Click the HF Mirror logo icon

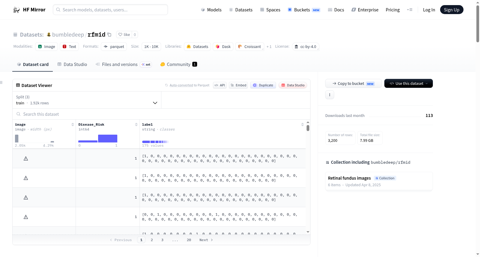click(x=16, y=10)
